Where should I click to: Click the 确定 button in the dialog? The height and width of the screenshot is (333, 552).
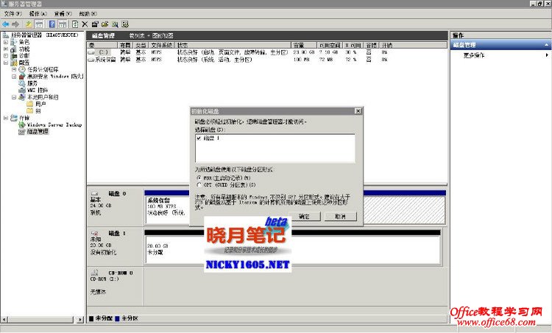[305, 217]
